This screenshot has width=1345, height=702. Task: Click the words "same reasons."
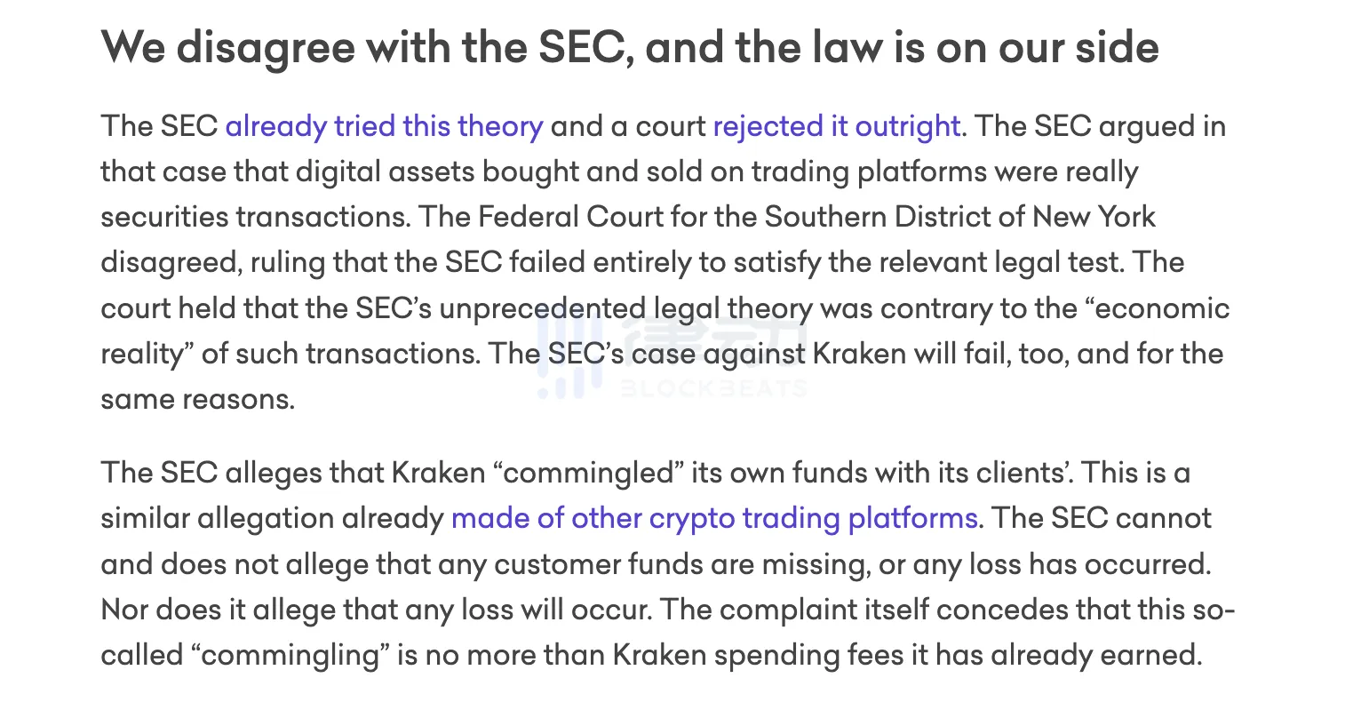click(x=197, y=399)
